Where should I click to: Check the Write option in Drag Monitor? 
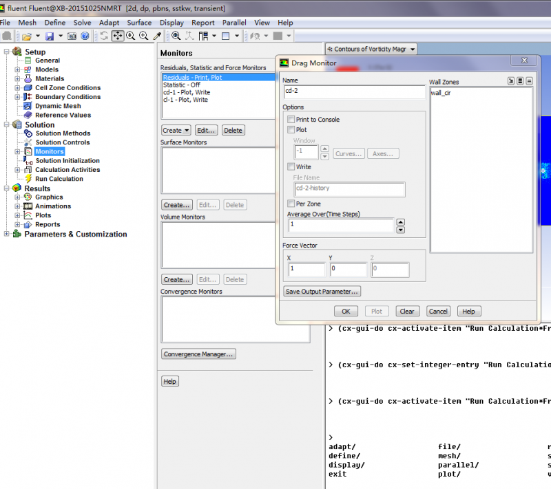click(x=291, y=166)
